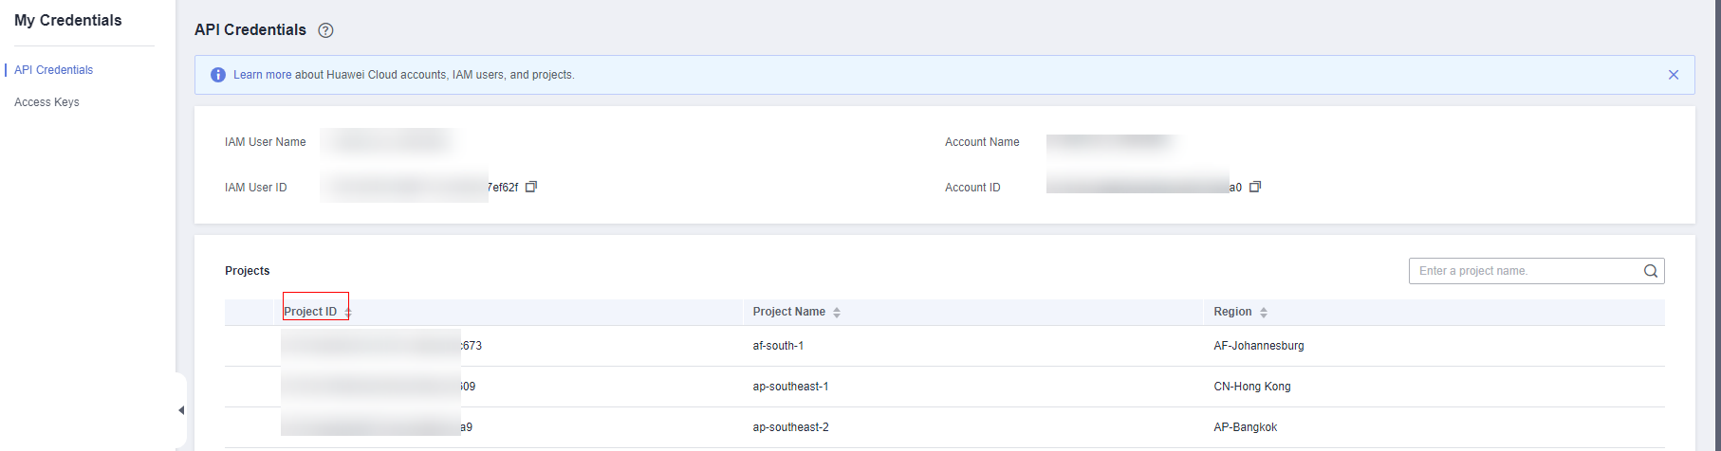Select the ap-southeast-1 project row
The height and width of the screenshot is (451, 1721).
(x=790, y=387)
